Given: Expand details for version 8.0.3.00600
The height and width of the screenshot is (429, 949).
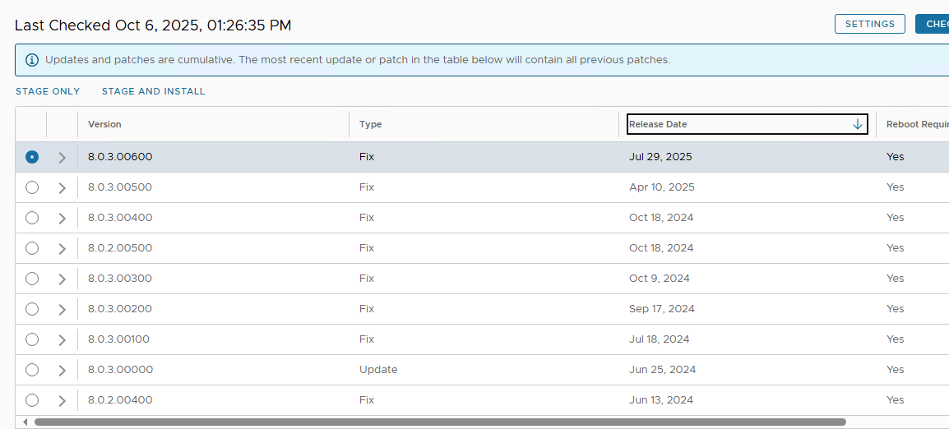Looking at the screenshot, I should click(x=62, y=157).
